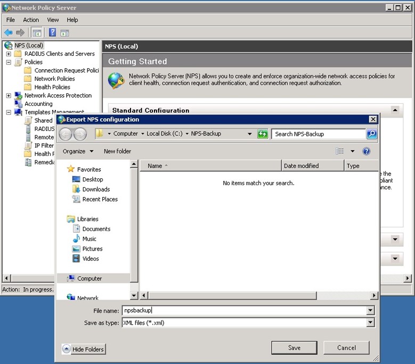This screenshot has width=415, height=364.
Task: Click the dialog Back navigation button
Action: pos(65,134)
